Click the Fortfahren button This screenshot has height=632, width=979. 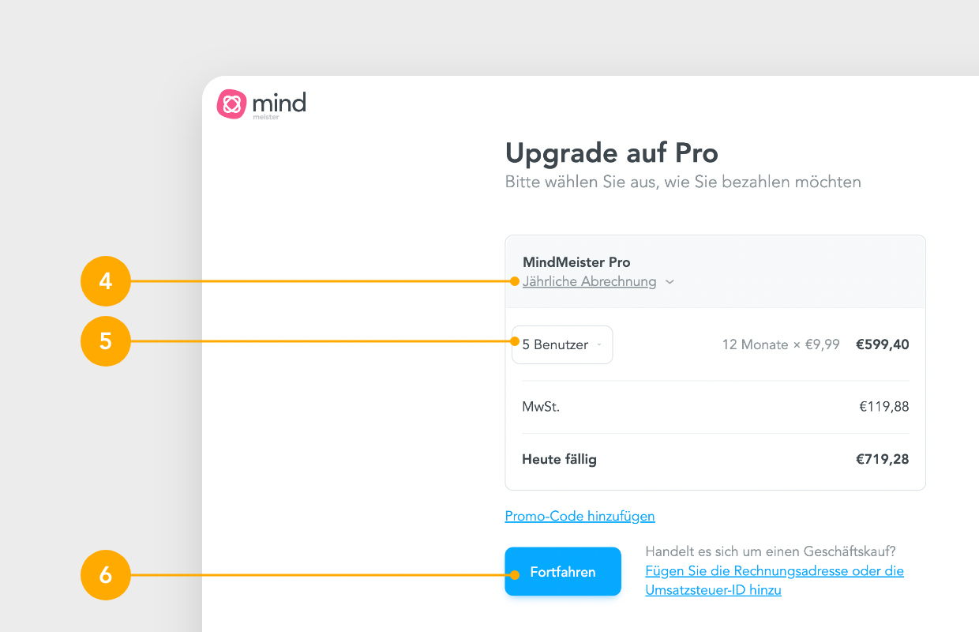tap(563, 572)
